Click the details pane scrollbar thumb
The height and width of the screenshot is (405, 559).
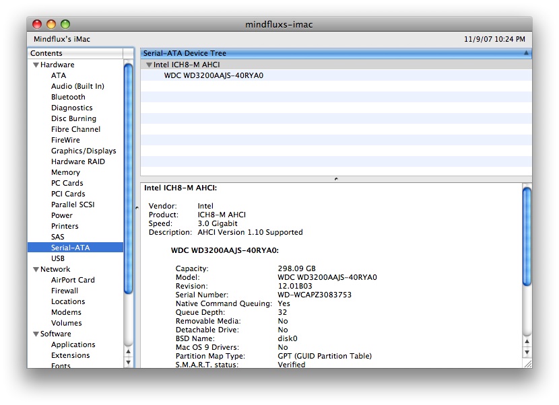(x=527, y=237)
